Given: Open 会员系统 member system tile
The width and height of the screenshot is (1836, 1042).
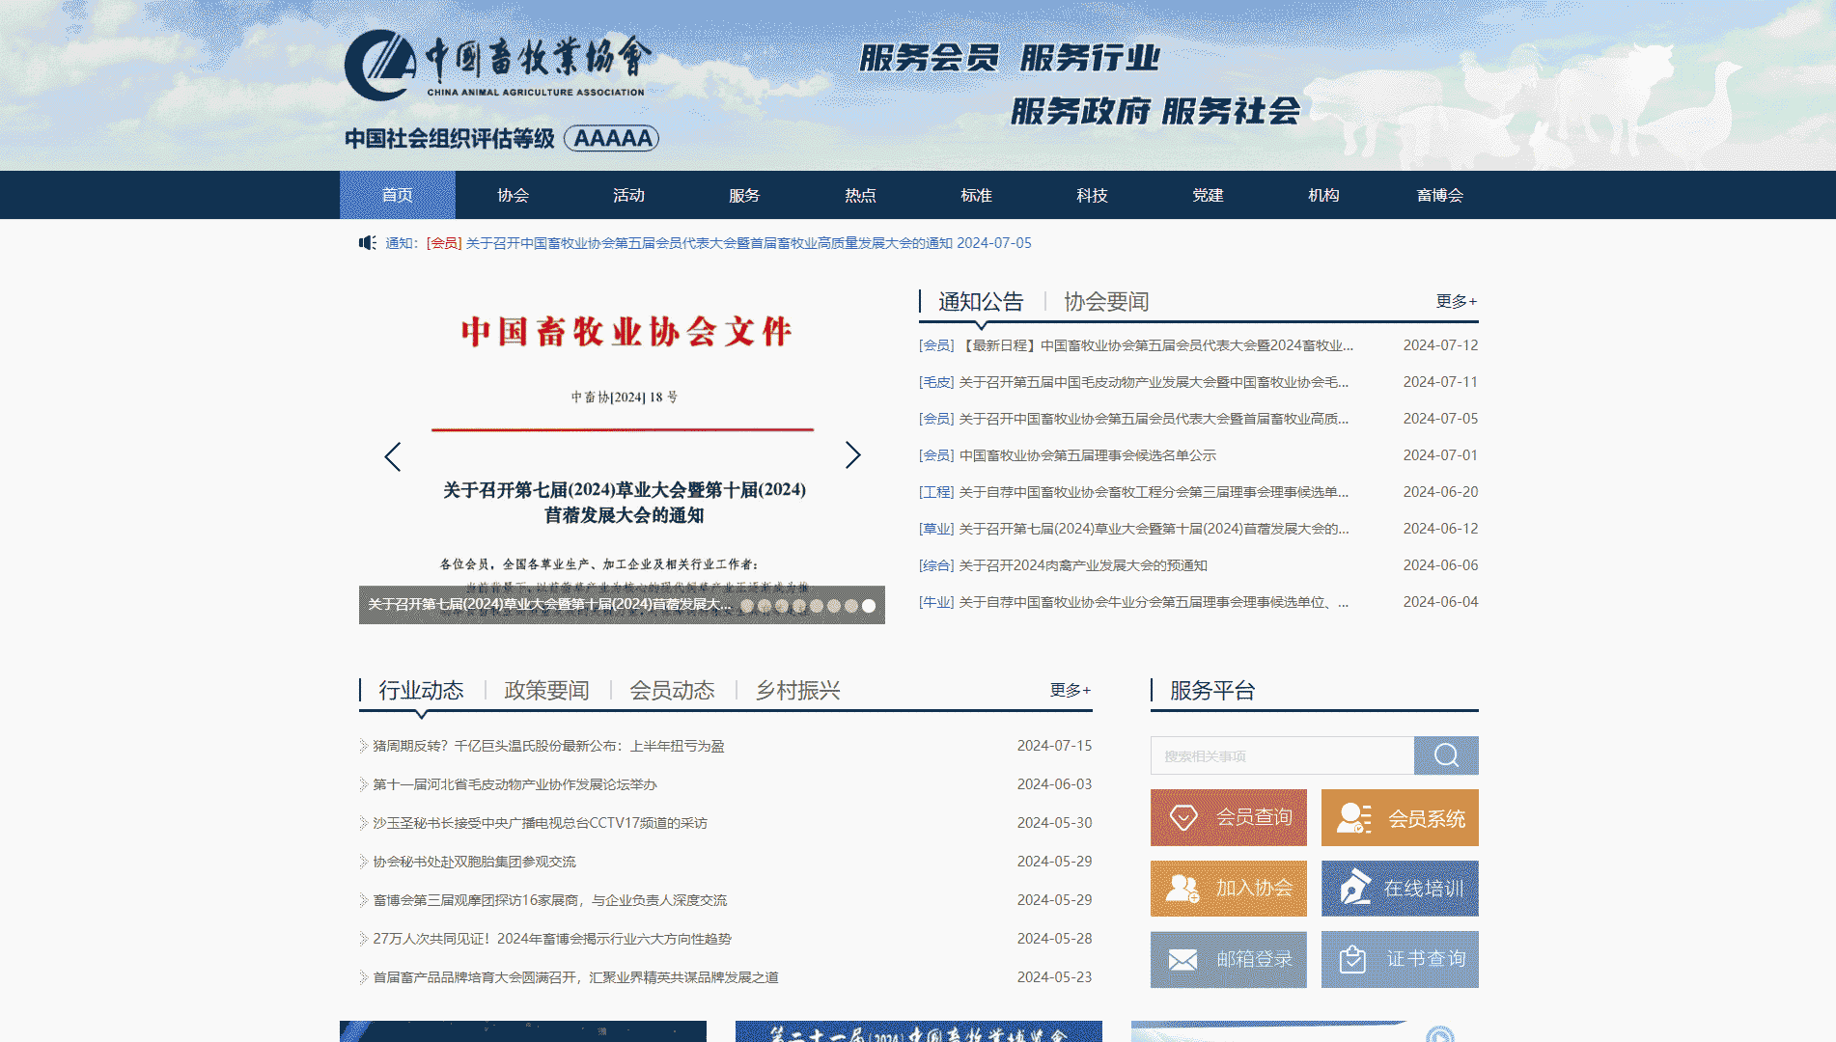Looking at the screenshot, I should [x=1400, y=817].
